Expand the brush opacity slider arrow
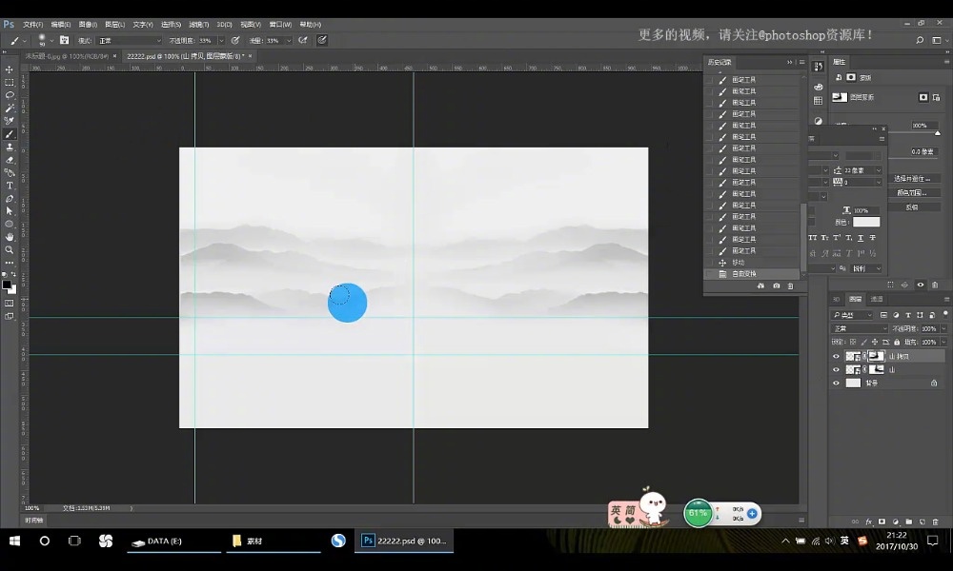 click(x=221, y=41)
